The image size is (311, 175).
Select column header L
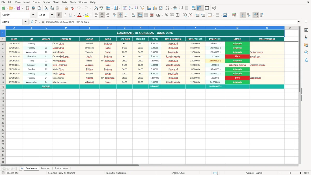[215, 28]
